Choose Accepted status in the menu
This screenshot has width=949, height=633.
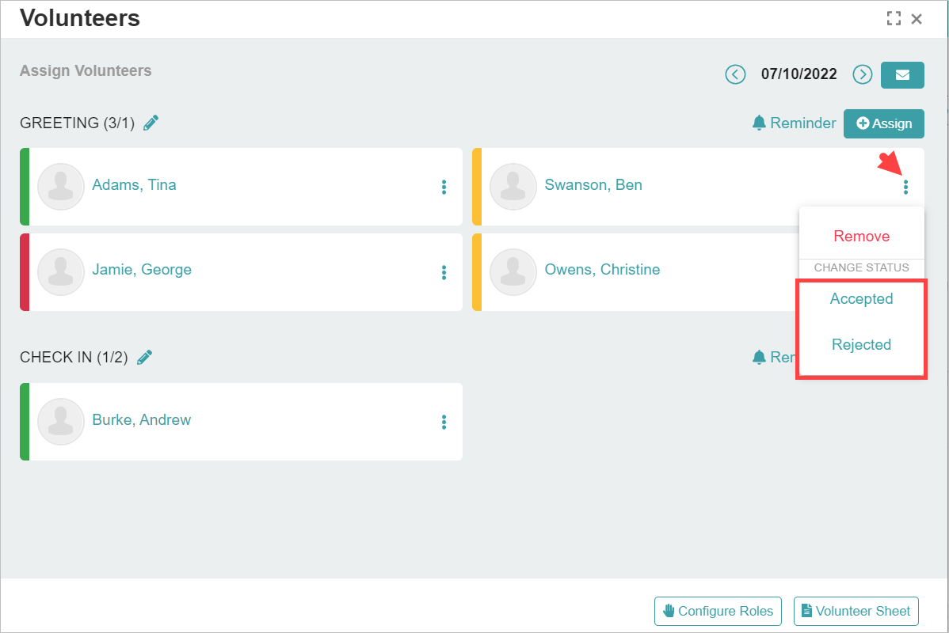click(861, 299)
